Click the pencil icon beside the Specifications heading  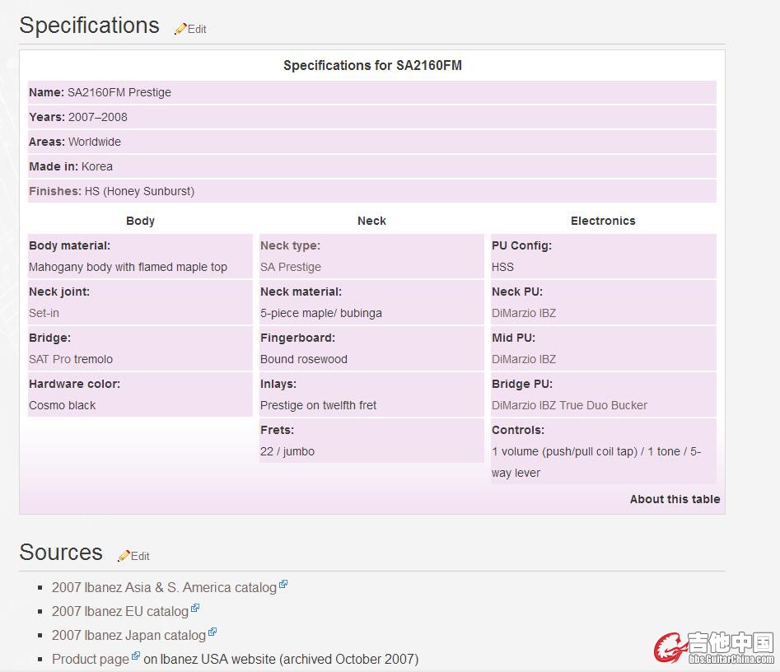180,29
